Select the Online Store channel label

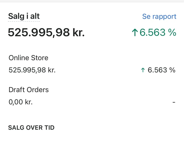28,58
